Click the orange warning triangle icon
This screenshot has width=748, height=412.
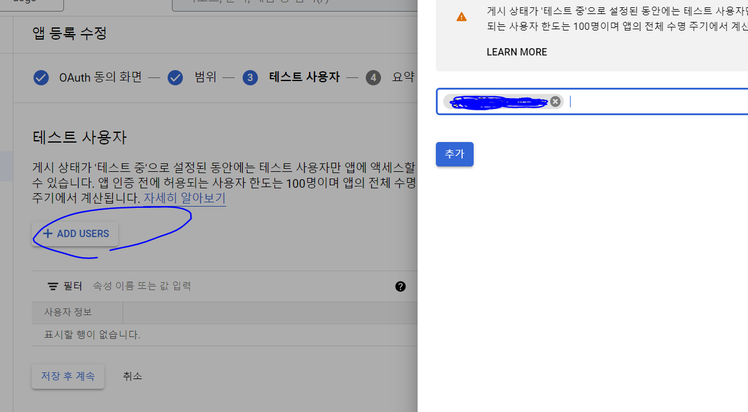461,17
